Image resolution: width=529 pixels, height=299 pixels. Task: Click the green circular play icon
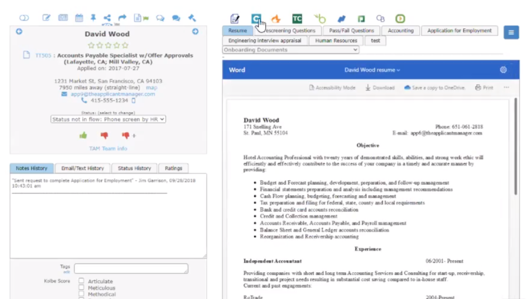pyautogui.click(x=400, y=18)
